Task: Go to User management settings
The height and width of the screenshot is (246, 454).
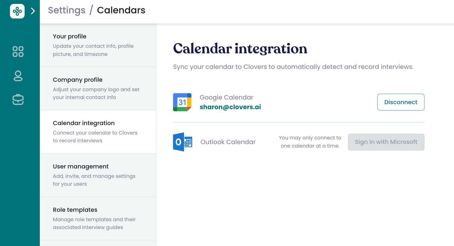Action: [x=98, y=175]
